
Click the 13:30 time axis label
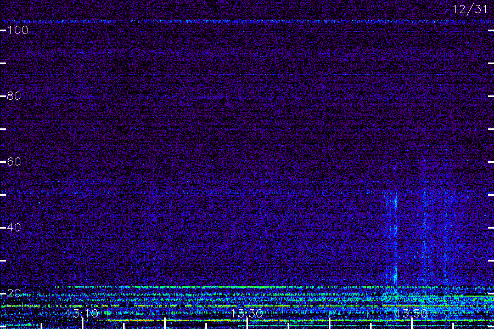click(x=246, y=314)
